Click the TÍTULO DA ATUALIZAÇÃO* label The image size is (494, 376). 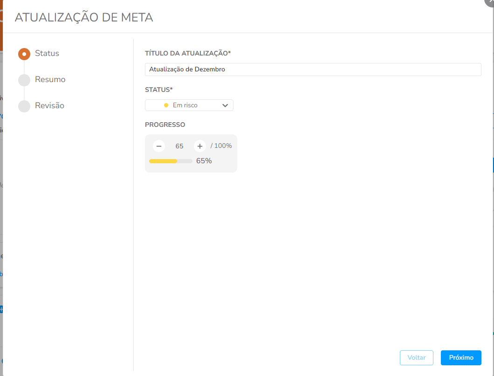pos(188,53)
